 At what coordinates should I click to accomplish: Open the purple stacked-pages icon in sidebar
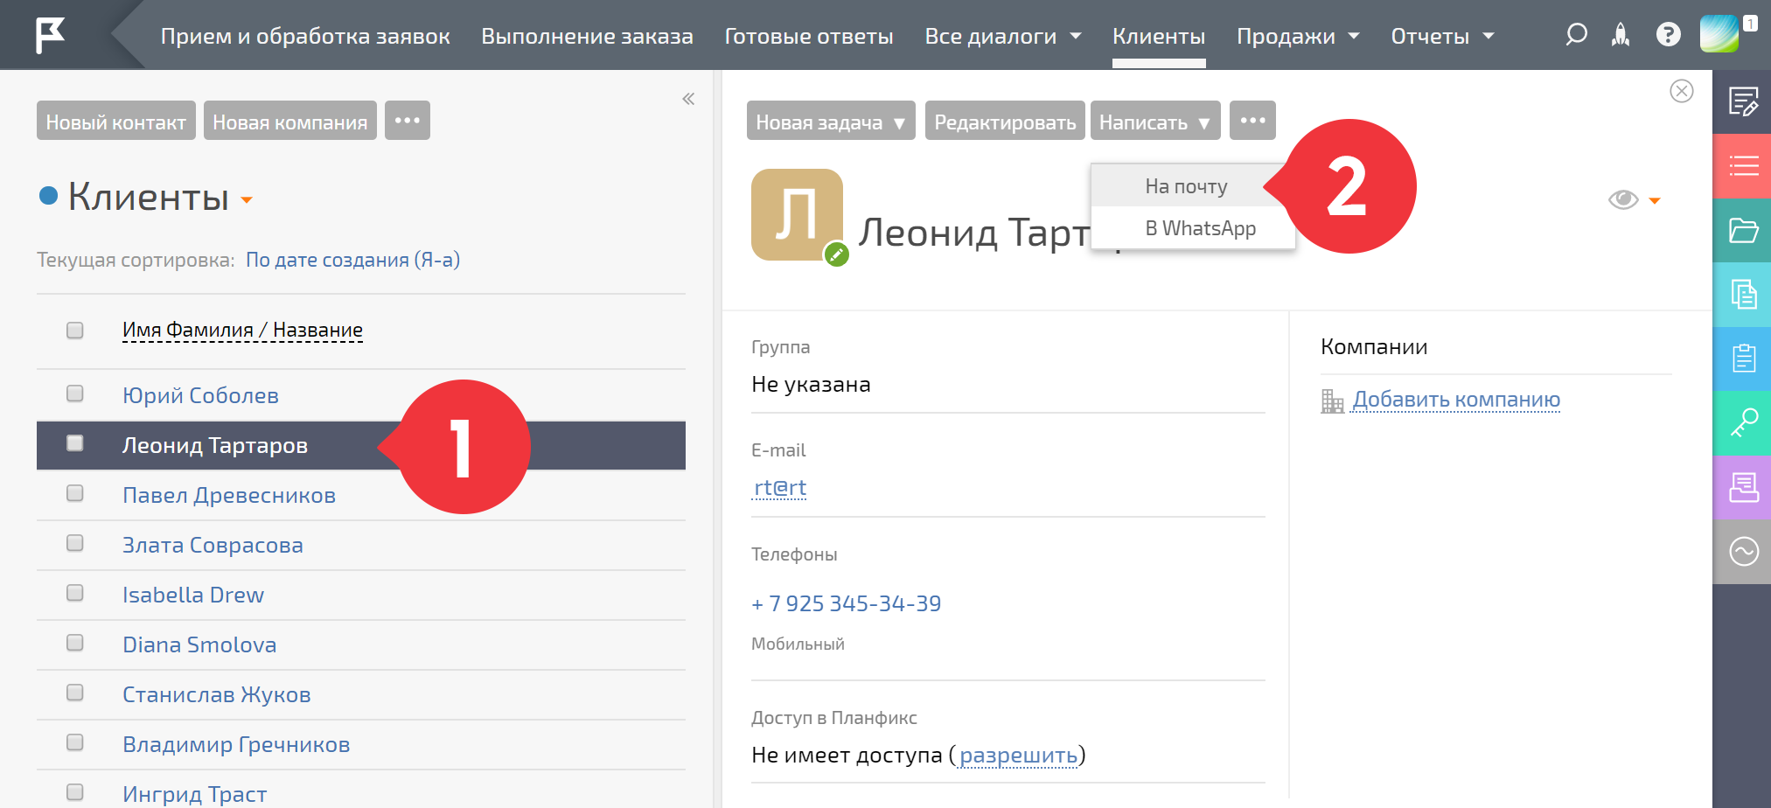[x=1743, y=487]
